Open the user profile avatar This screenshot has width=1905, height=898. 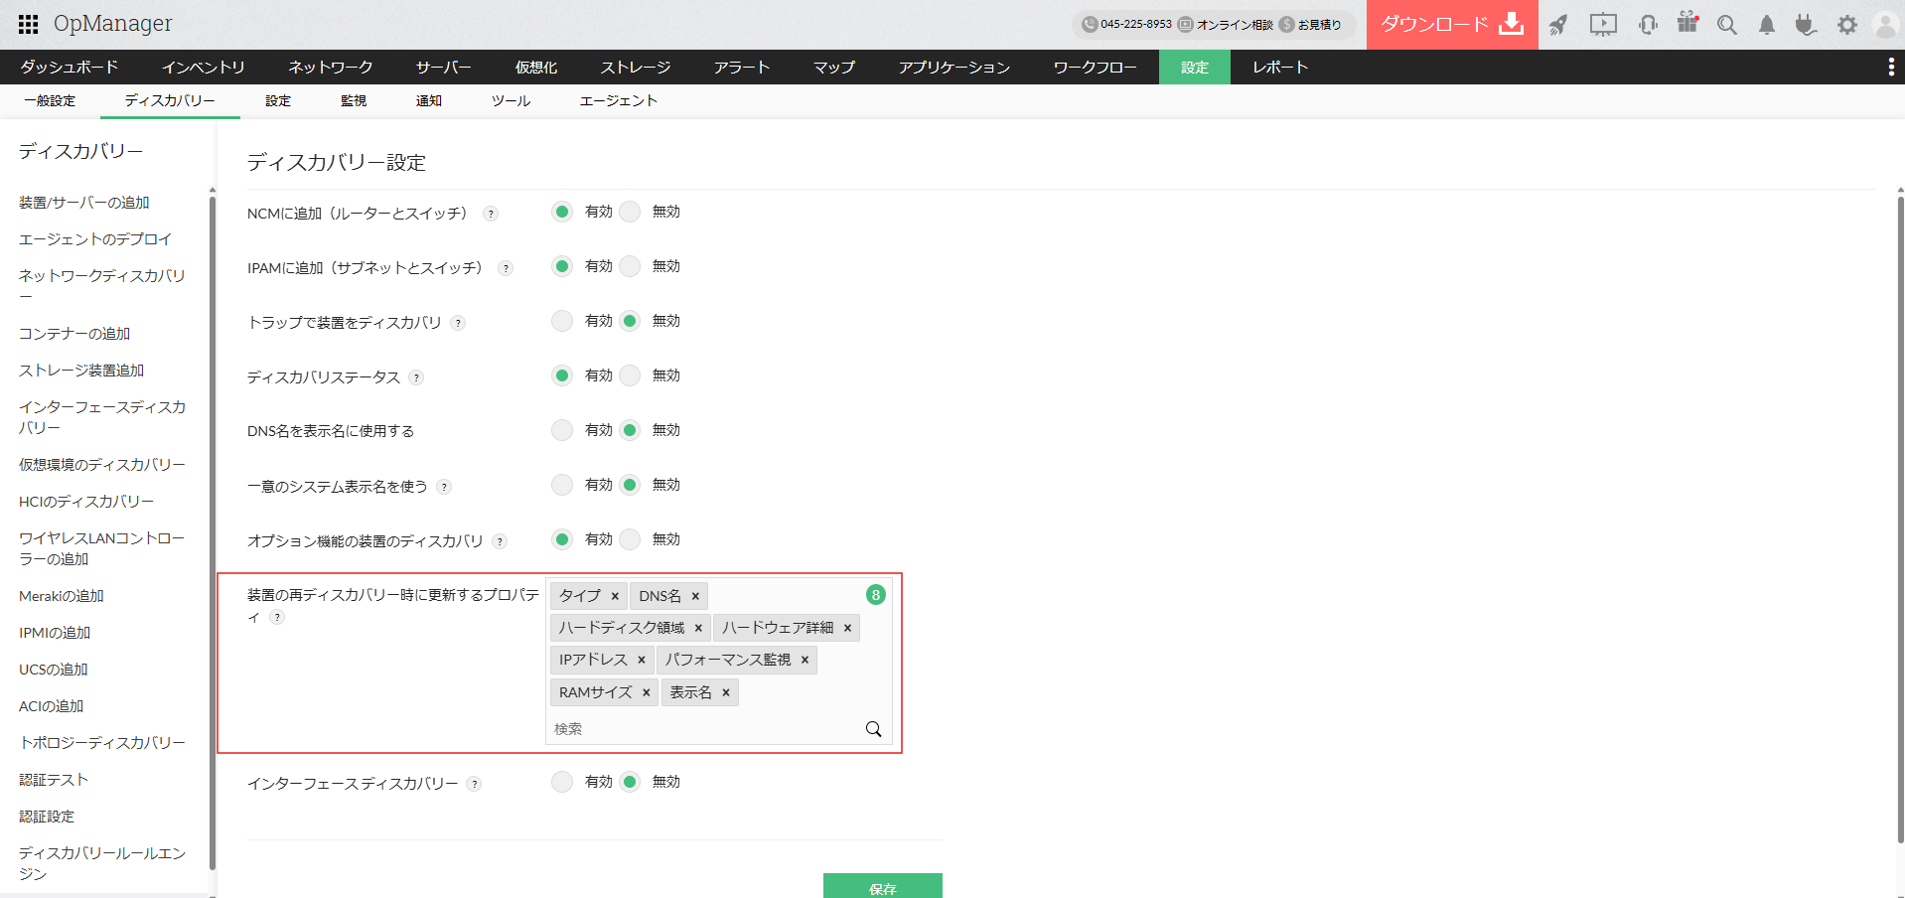tap(1885, 25)
